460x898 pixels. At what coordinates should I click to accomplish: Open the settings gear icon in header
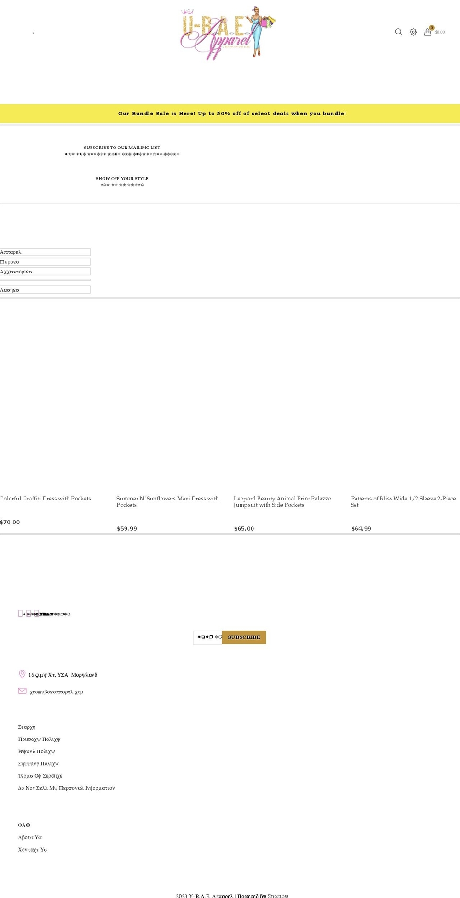pyautogui.click(x=413, y=32)
